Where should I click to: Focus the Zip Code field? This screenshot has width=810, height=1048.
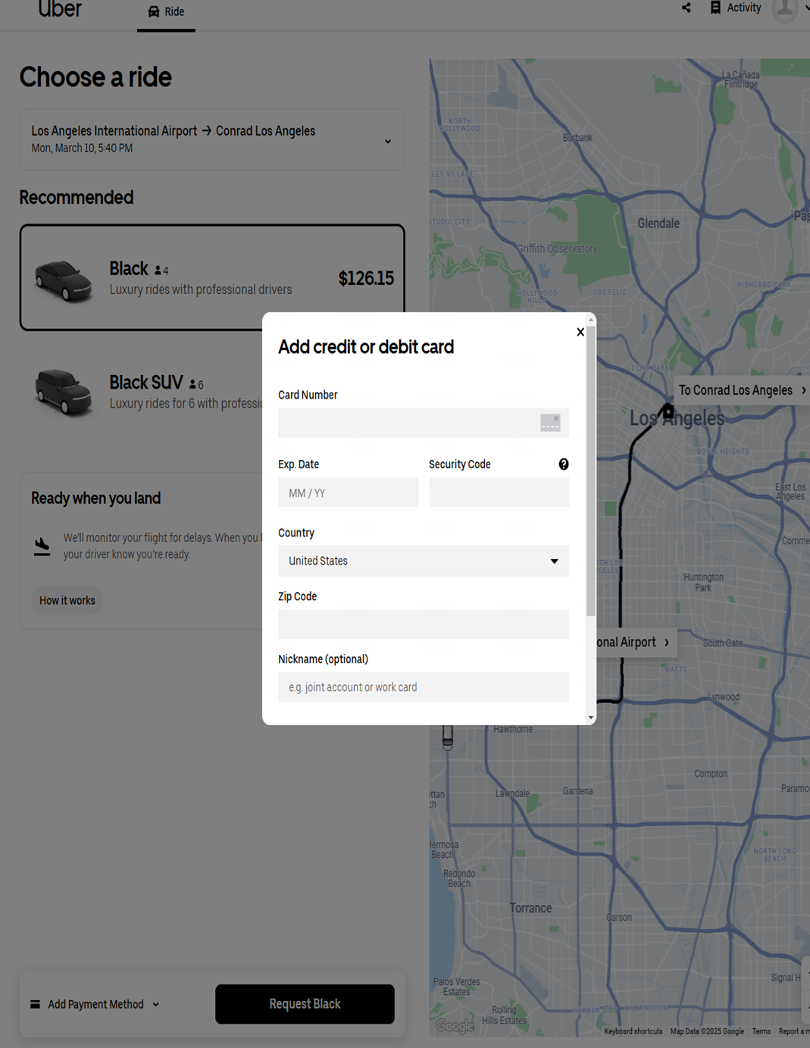click(424, 624)
